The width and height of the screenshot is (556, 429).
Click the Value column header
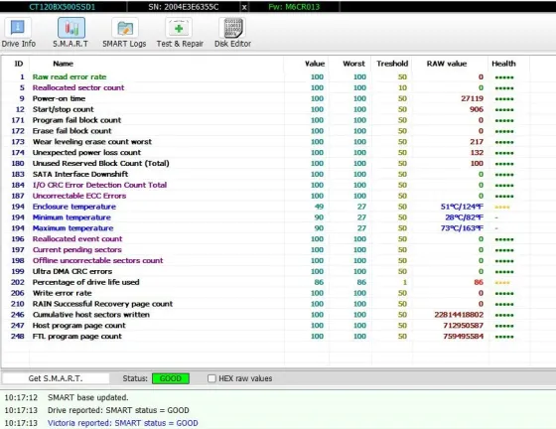click(x=315, y=64)
